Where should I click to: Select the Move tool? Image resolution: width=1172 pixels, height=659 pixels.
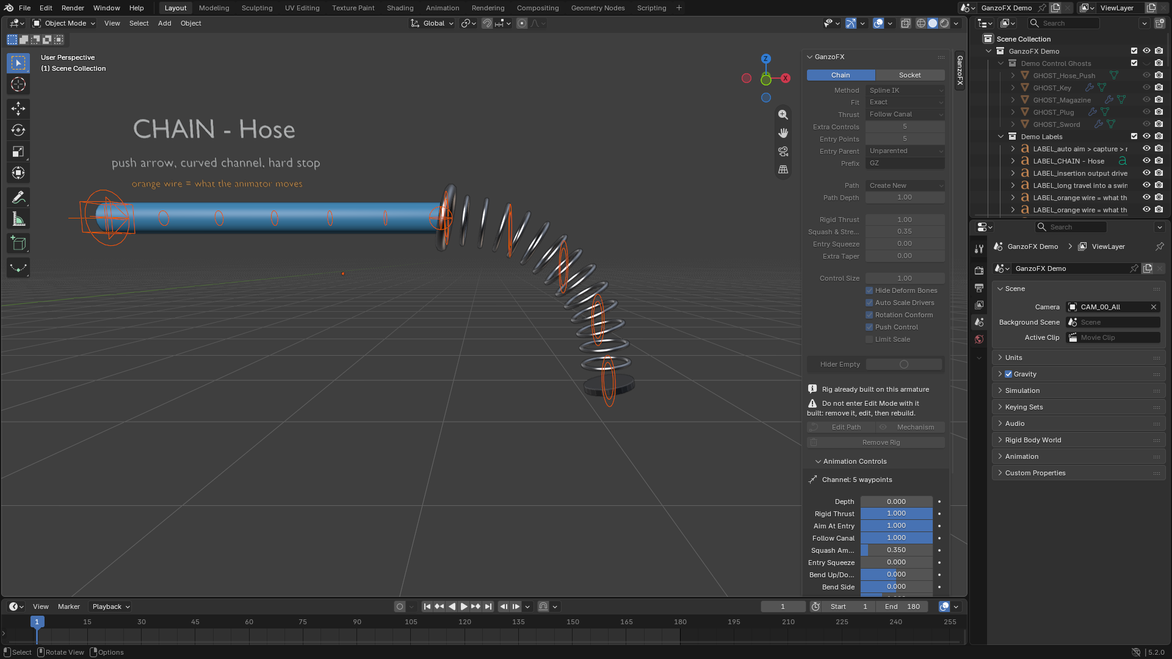(18, 109)
